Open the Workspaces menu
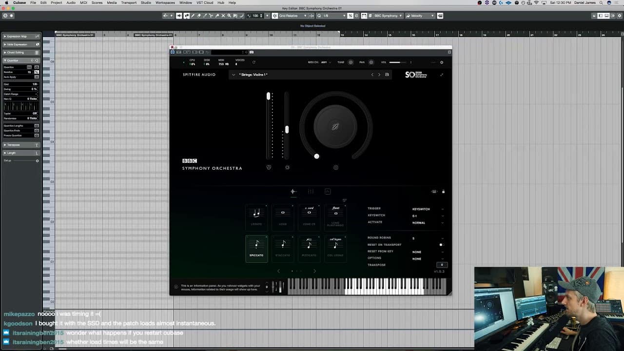624x351 pixels. 165,2
